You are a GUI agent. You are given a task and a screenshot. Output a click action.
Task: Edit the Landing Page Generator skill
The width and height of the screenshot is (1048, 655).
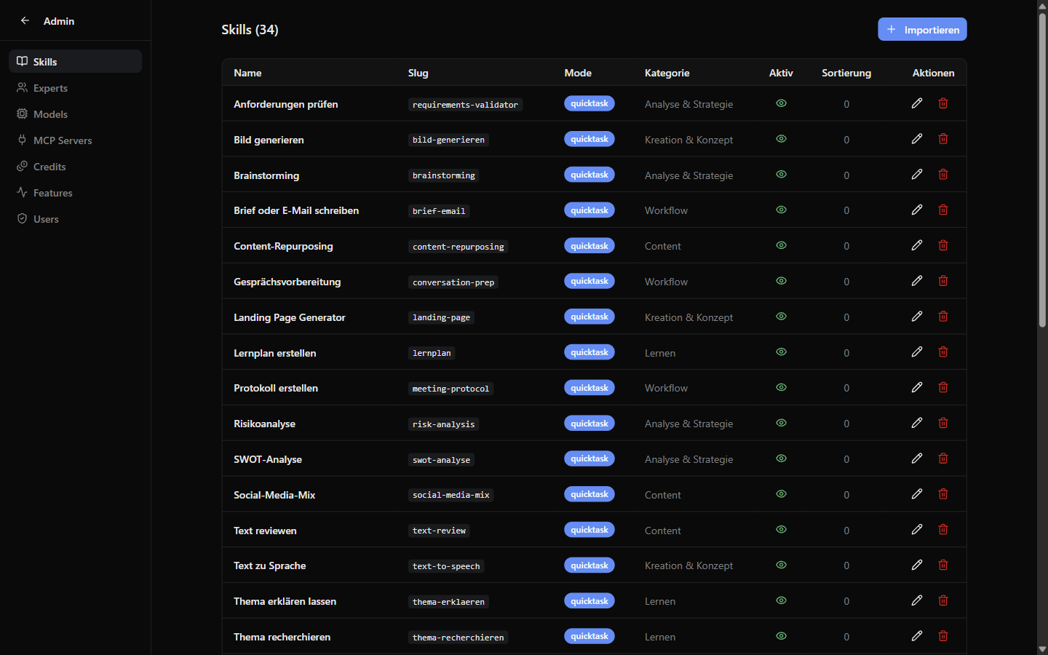(917, 317)
